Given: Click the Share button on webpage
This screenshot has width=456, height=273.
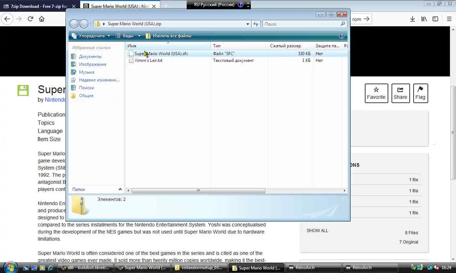Looking at the screenshot, I should click(400, 93).
